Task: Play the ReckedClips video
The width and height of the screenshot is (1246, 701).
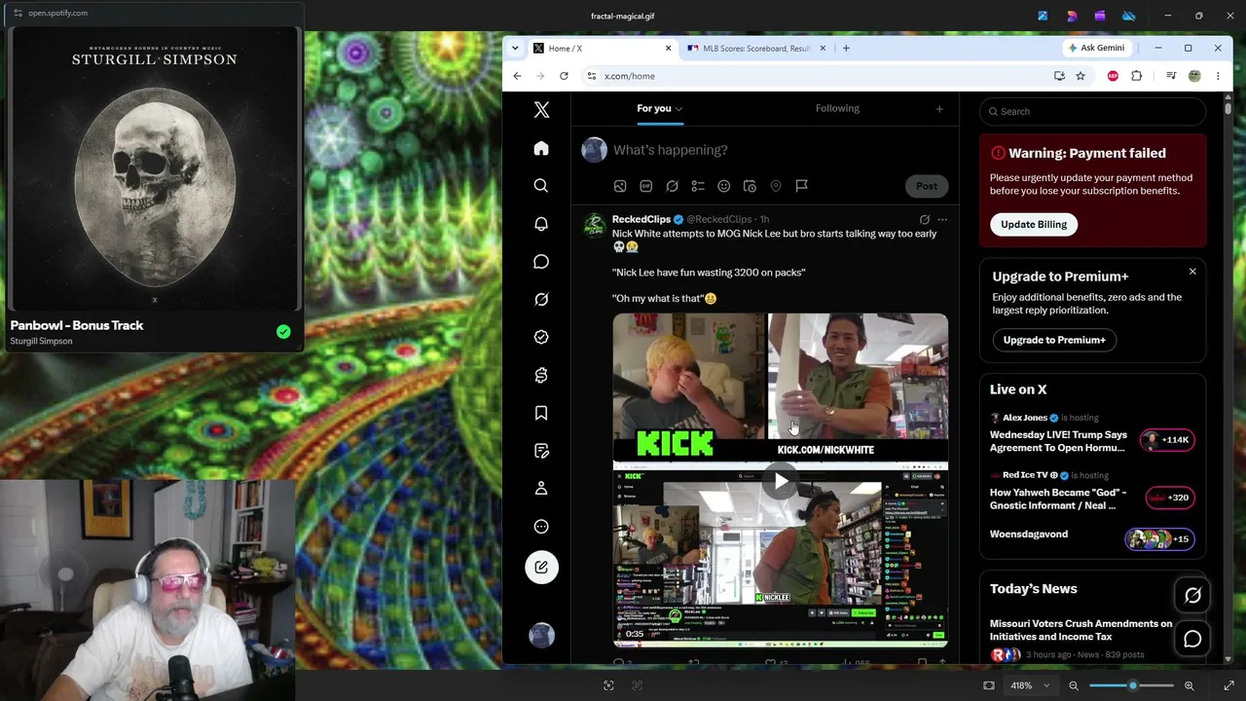Action: pos(781,481)
